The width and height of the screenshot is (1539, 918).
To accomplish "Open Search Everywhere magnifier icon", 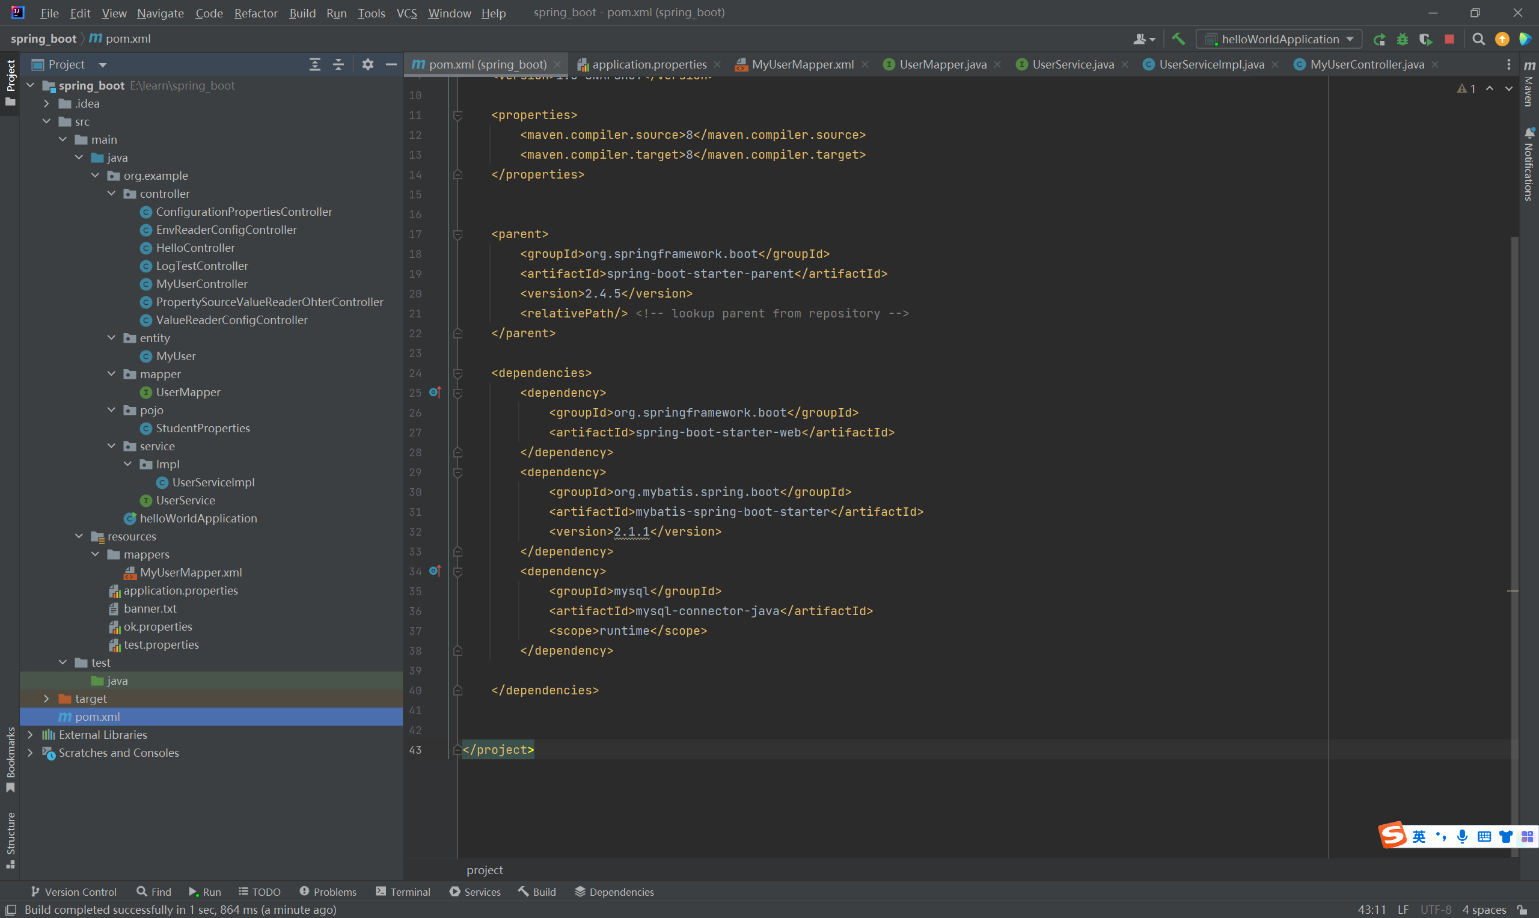I will (x=1478, y=40).
